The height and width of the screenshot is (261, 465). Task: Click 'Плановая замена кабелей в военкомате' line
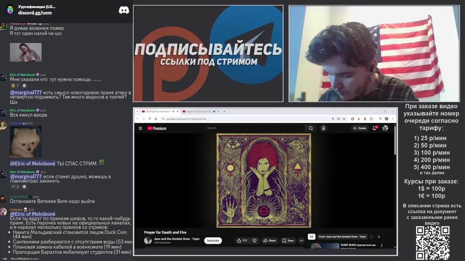pos(67,247)
